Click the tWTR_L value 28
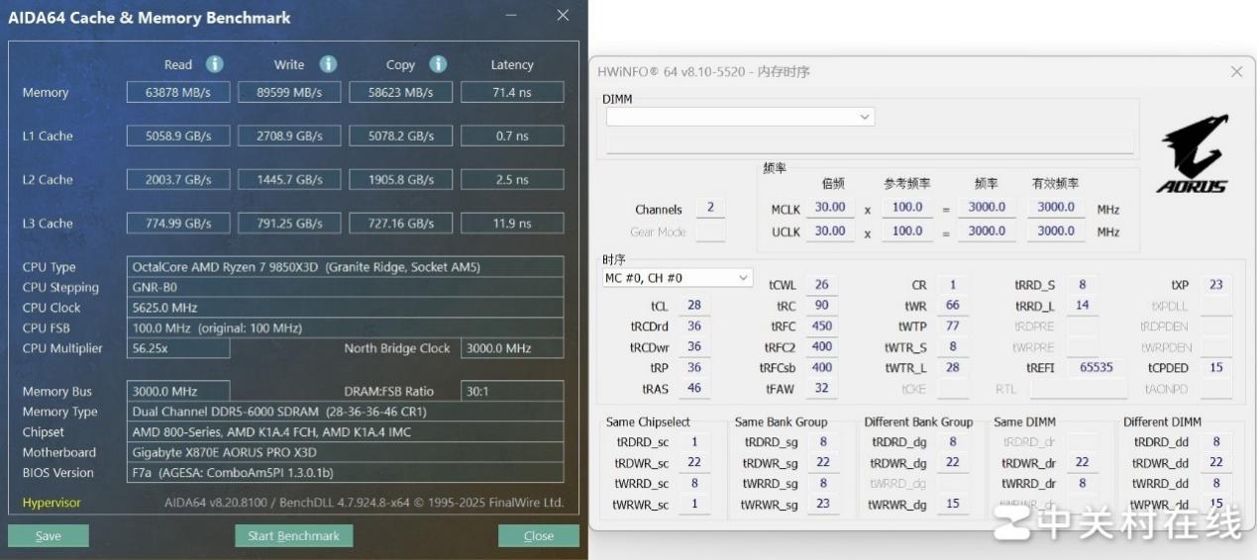Viewport: 1257px width, 560px height. 953,368
